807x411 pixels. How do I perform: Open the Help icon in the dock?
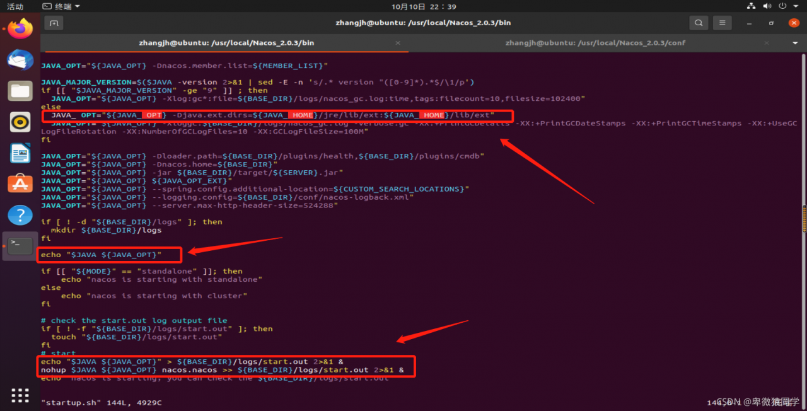[20, 215]
